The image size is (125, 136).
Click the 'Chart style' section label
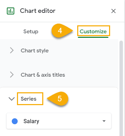(x=35, y=51)
